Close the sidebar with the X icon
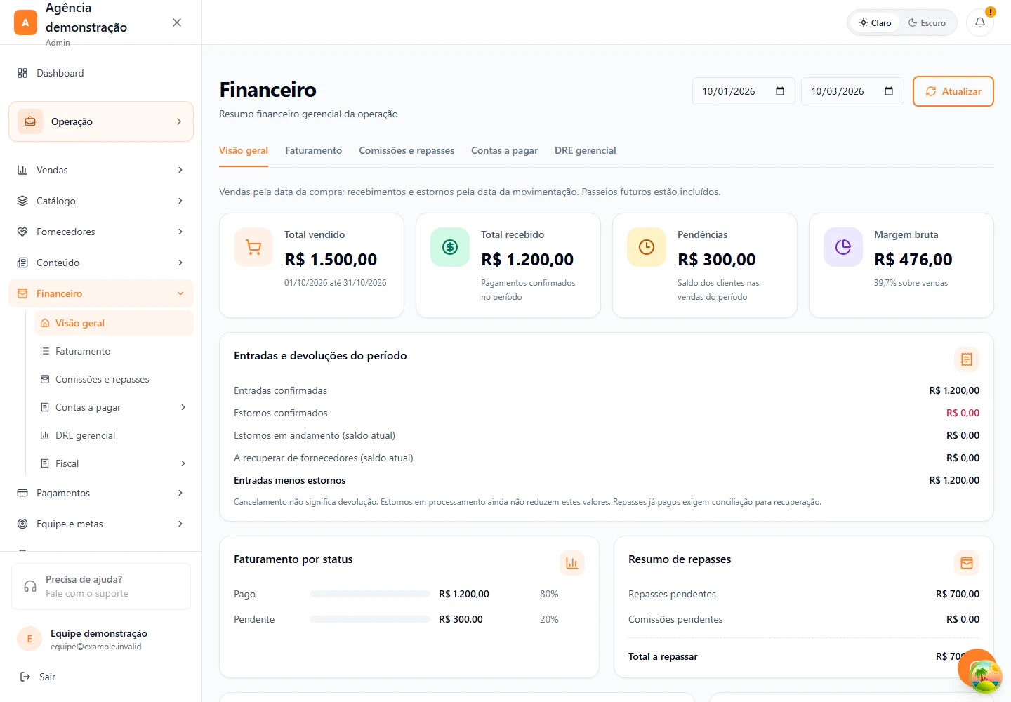 click(177, 22)
